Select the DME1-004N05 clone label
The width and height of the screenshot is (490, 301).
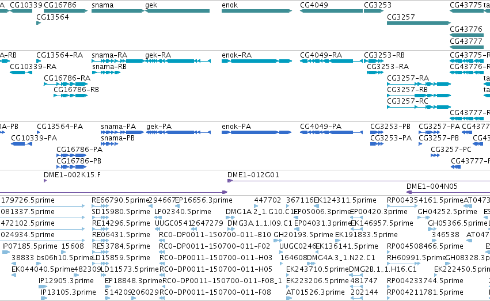[x=432, y=186]
